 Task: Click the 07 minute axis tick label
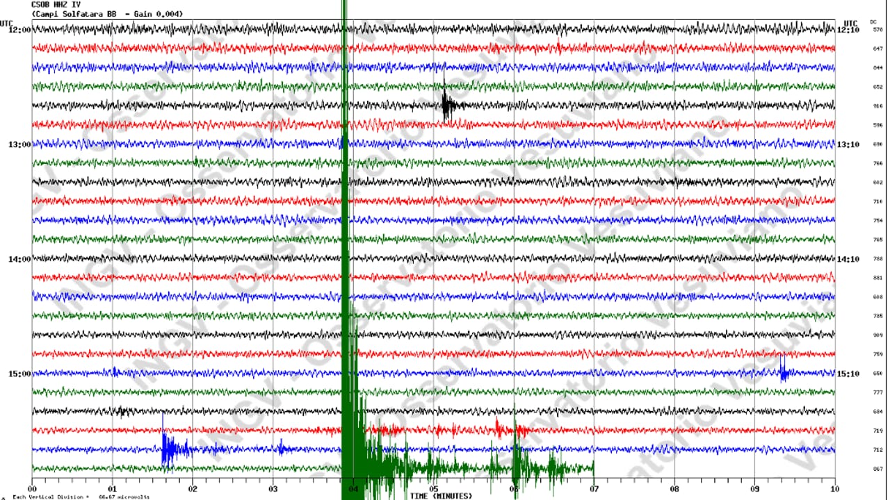pos(594,489)
